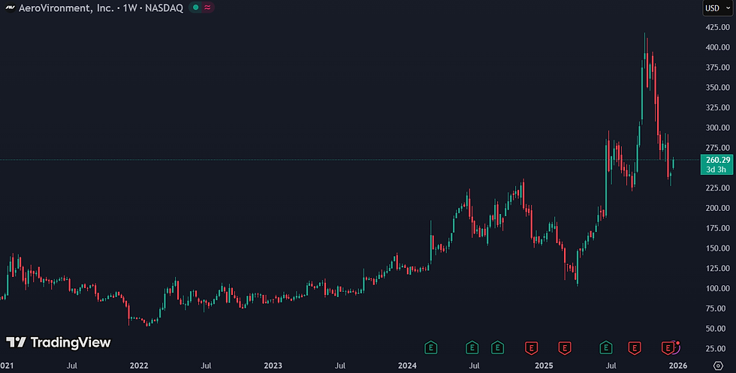The width and height of the screenshot is (736, 373).
Task: Open the last red earnings marker before 2026
Action: pos(667,347)
